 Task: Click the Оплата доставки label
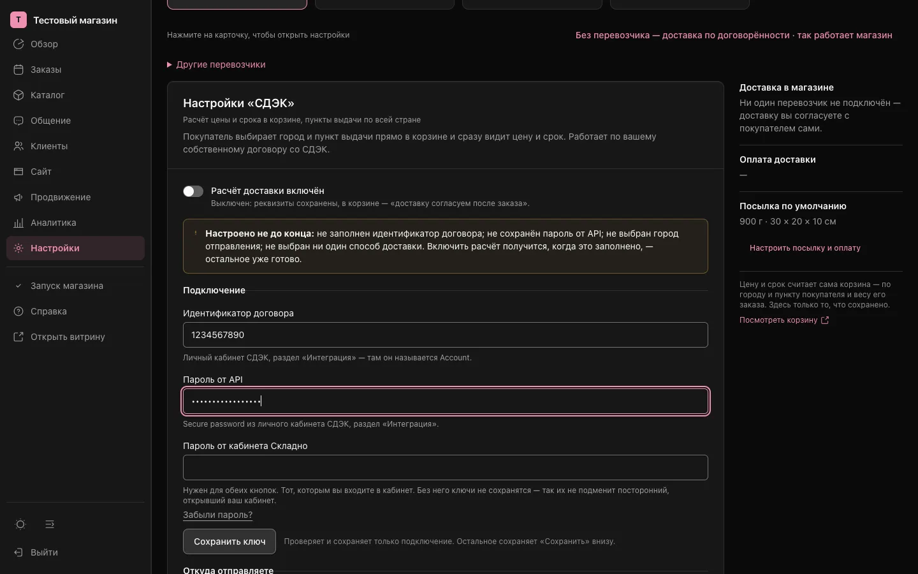tap(778, 159)
